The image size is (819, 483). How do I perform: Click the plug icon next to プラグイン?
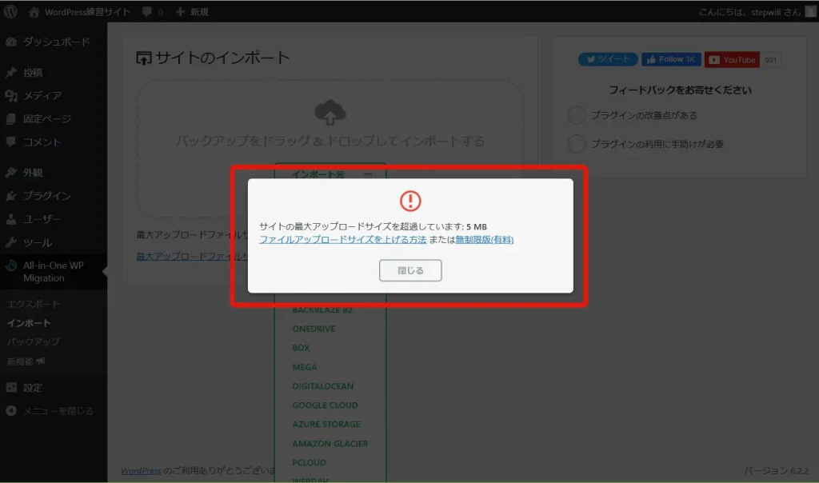point(11,196)
